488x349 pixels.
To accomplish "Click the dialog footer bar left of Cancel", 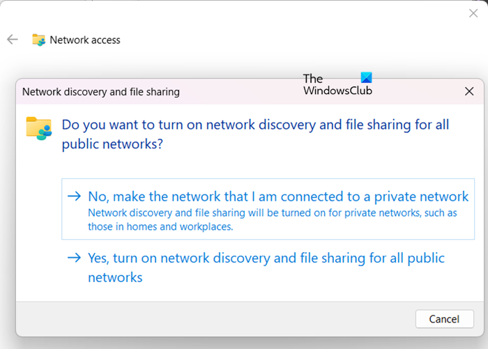I will click(x=209, y=319).
